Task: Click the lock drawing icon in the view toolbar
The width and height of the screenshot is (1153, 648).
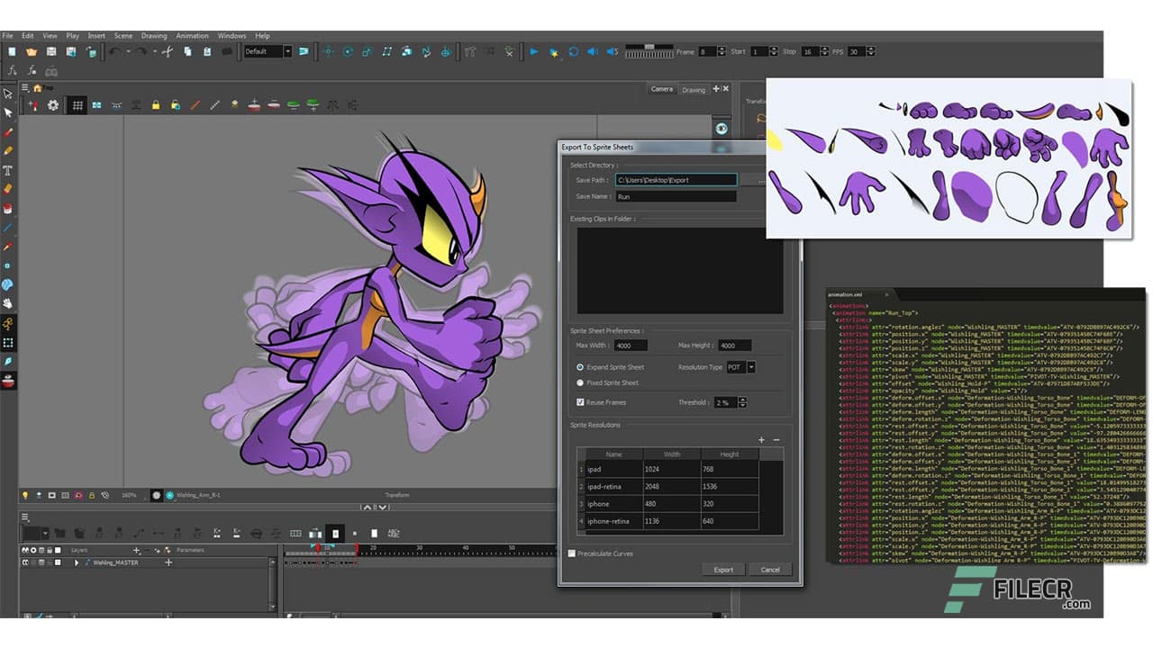Action: click(155, 105)
